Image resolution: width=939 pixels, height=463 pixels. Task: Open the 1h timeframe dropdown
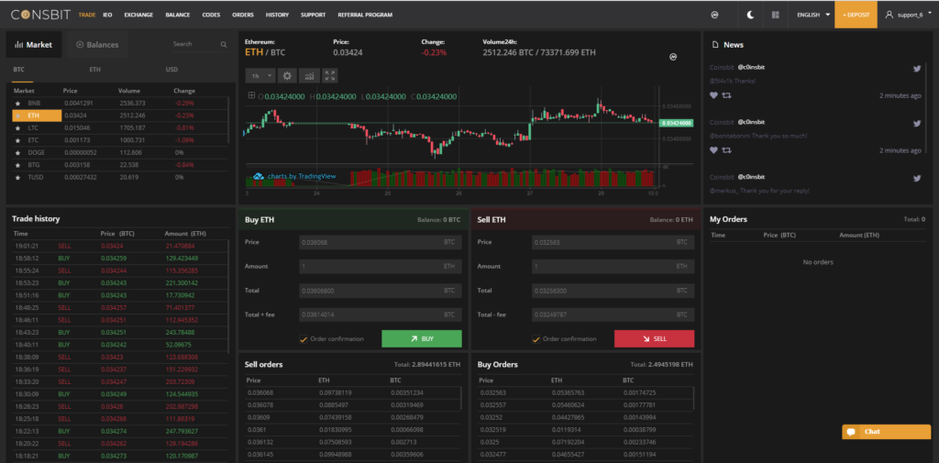click(260, 75)
